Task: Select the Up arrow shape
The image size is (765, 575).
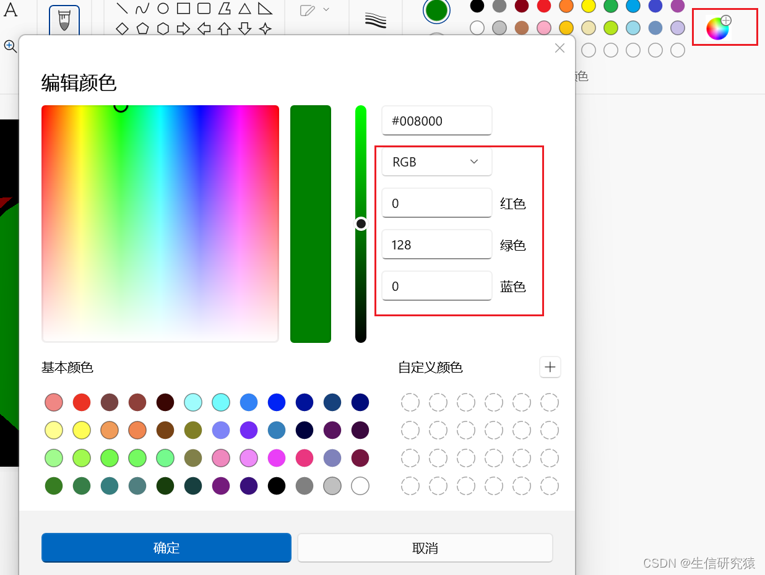Action: (224, 28)
